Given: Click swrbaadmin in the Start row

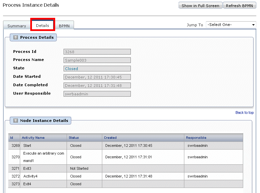Looking at the screenshot, I should [x=197, y=146].
